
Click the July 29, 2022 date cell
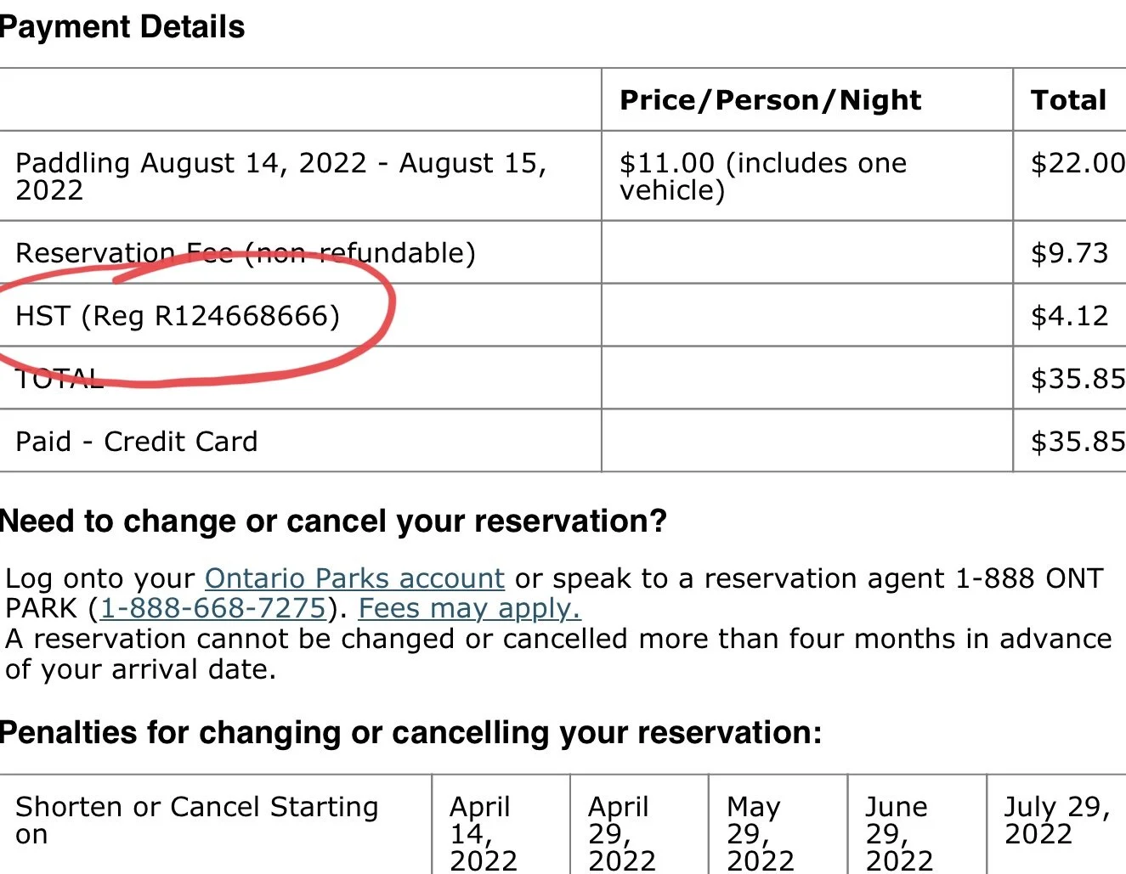tap(1056, 820)
